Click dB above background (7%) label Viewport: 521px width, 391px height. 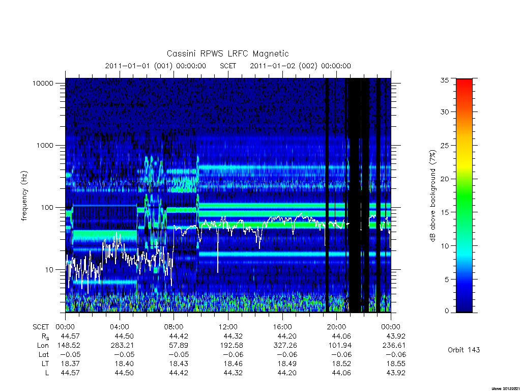432,196
